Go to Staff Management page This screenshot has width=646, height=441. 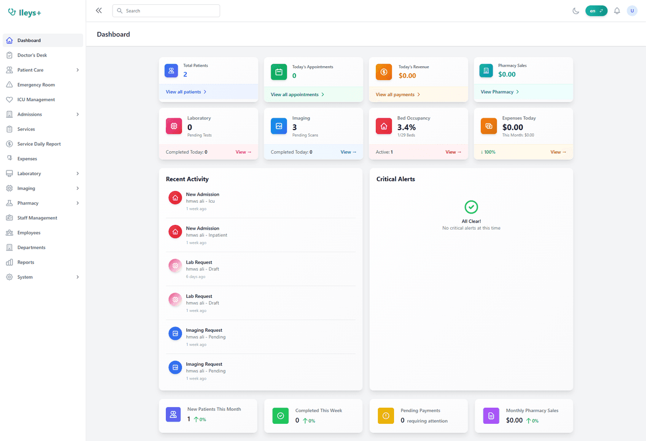(x=37, y=218)
